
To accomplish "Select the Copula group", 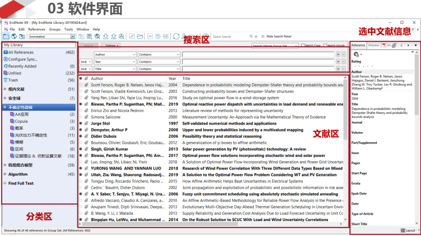I will click(21, 121).
